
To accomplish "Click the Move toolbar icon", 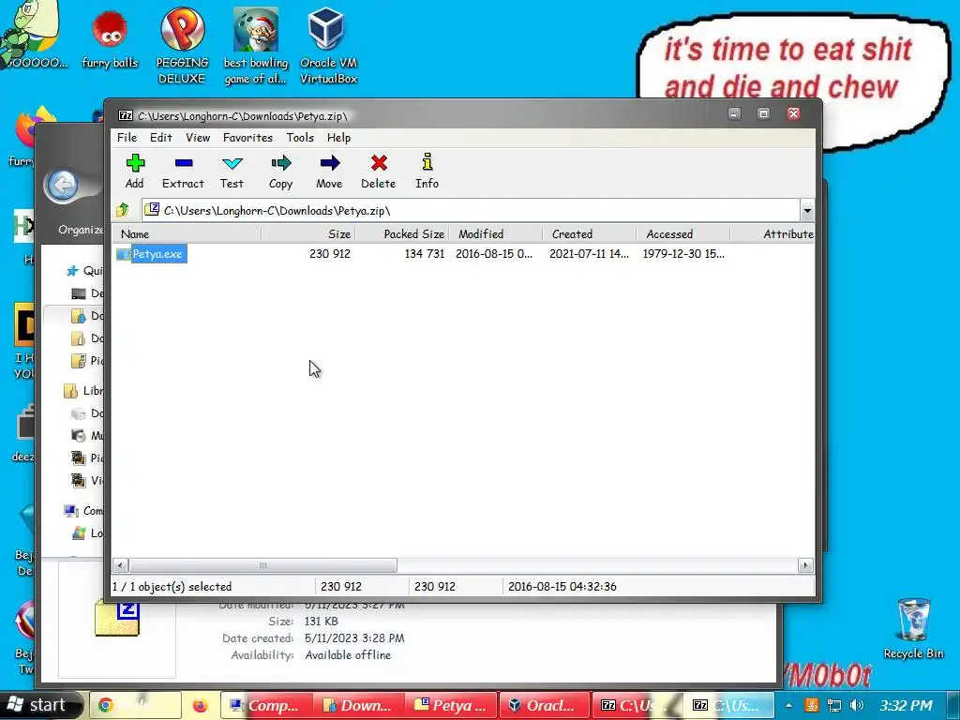I will [329, 171].
